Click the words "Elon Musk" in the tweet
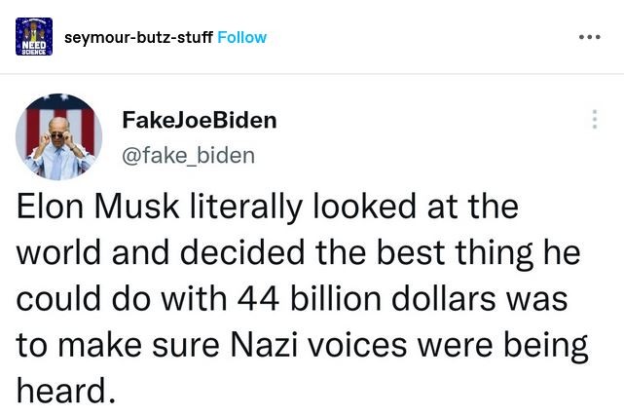The width and height of the screenshot is (624, 416). click(x=85, y=208)
